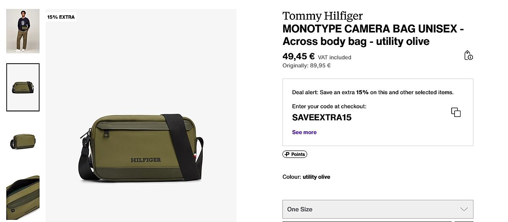
Task: Click the Colour: utility olive label
Action: (306, 177)
